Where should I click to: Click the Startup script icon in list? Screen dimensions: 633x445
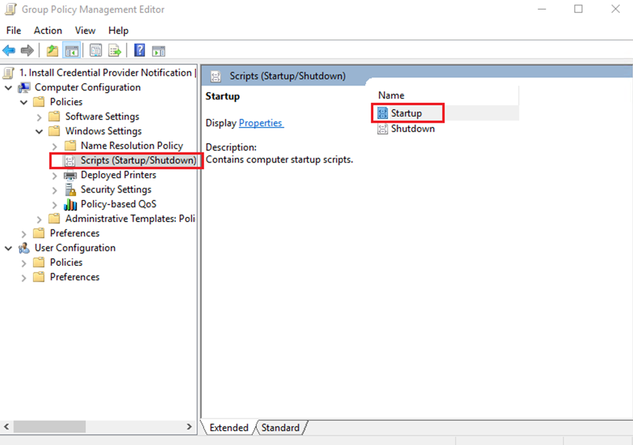(383, 113)
